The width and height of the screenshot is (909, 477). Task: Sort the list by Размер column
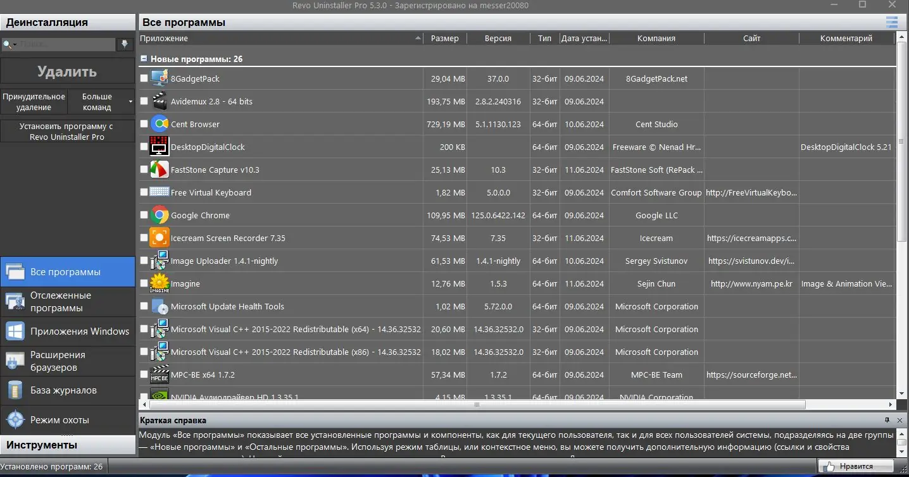click(x=445, y=38)
